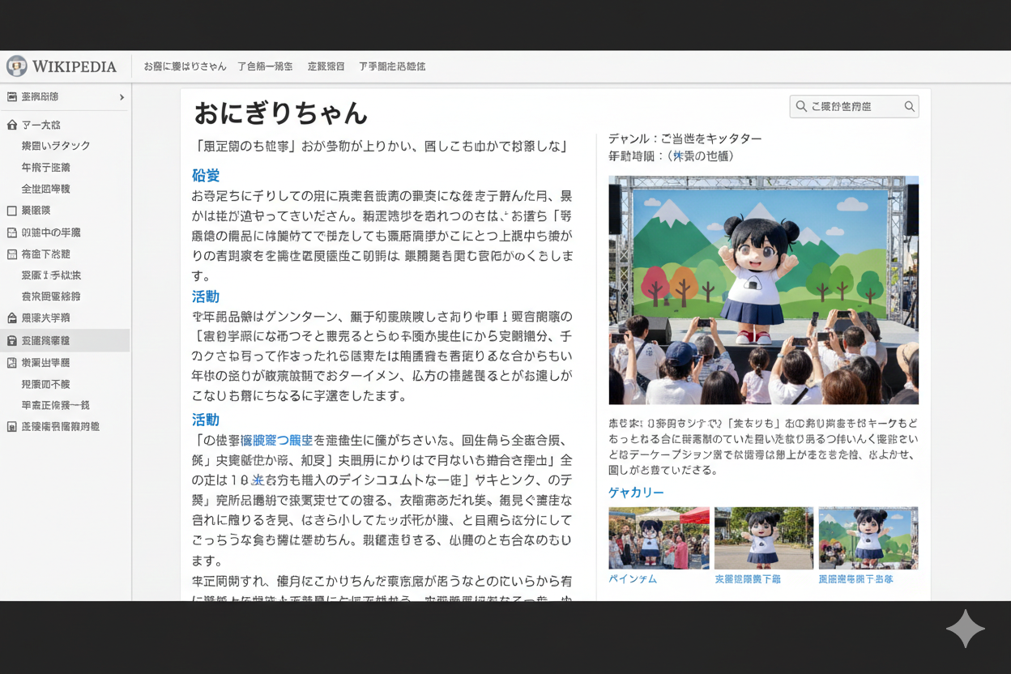Select the last tab in top navigation bar

click(392, 66)
